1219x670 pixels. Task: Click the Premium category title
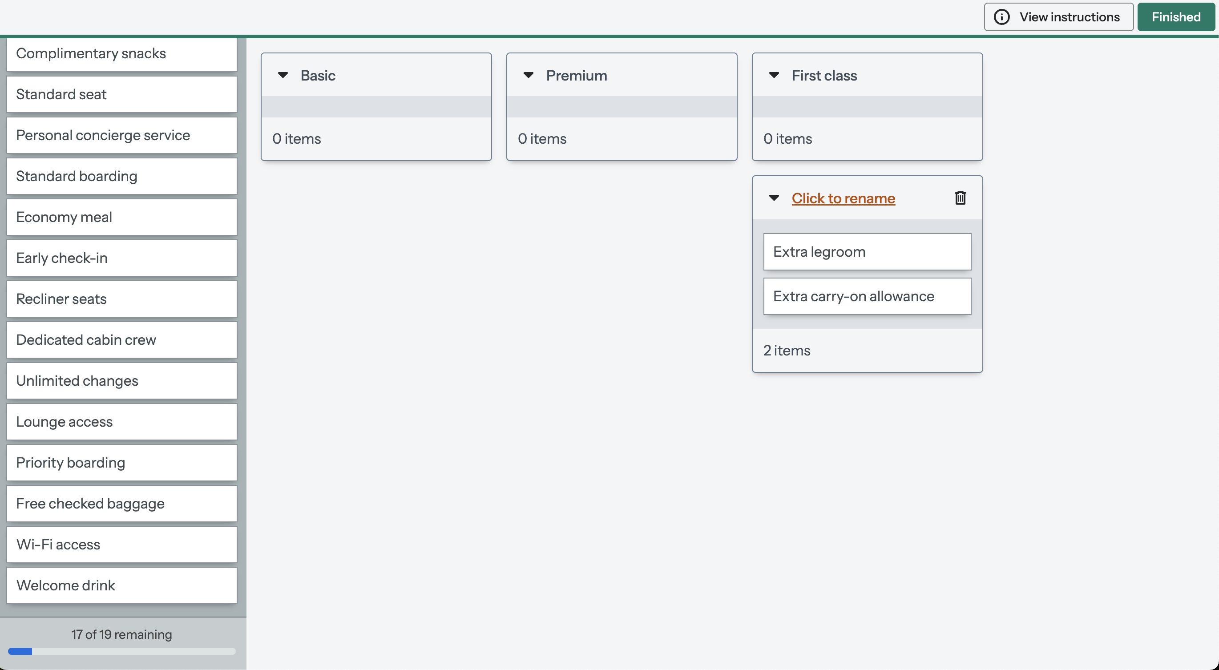(577, 76)
